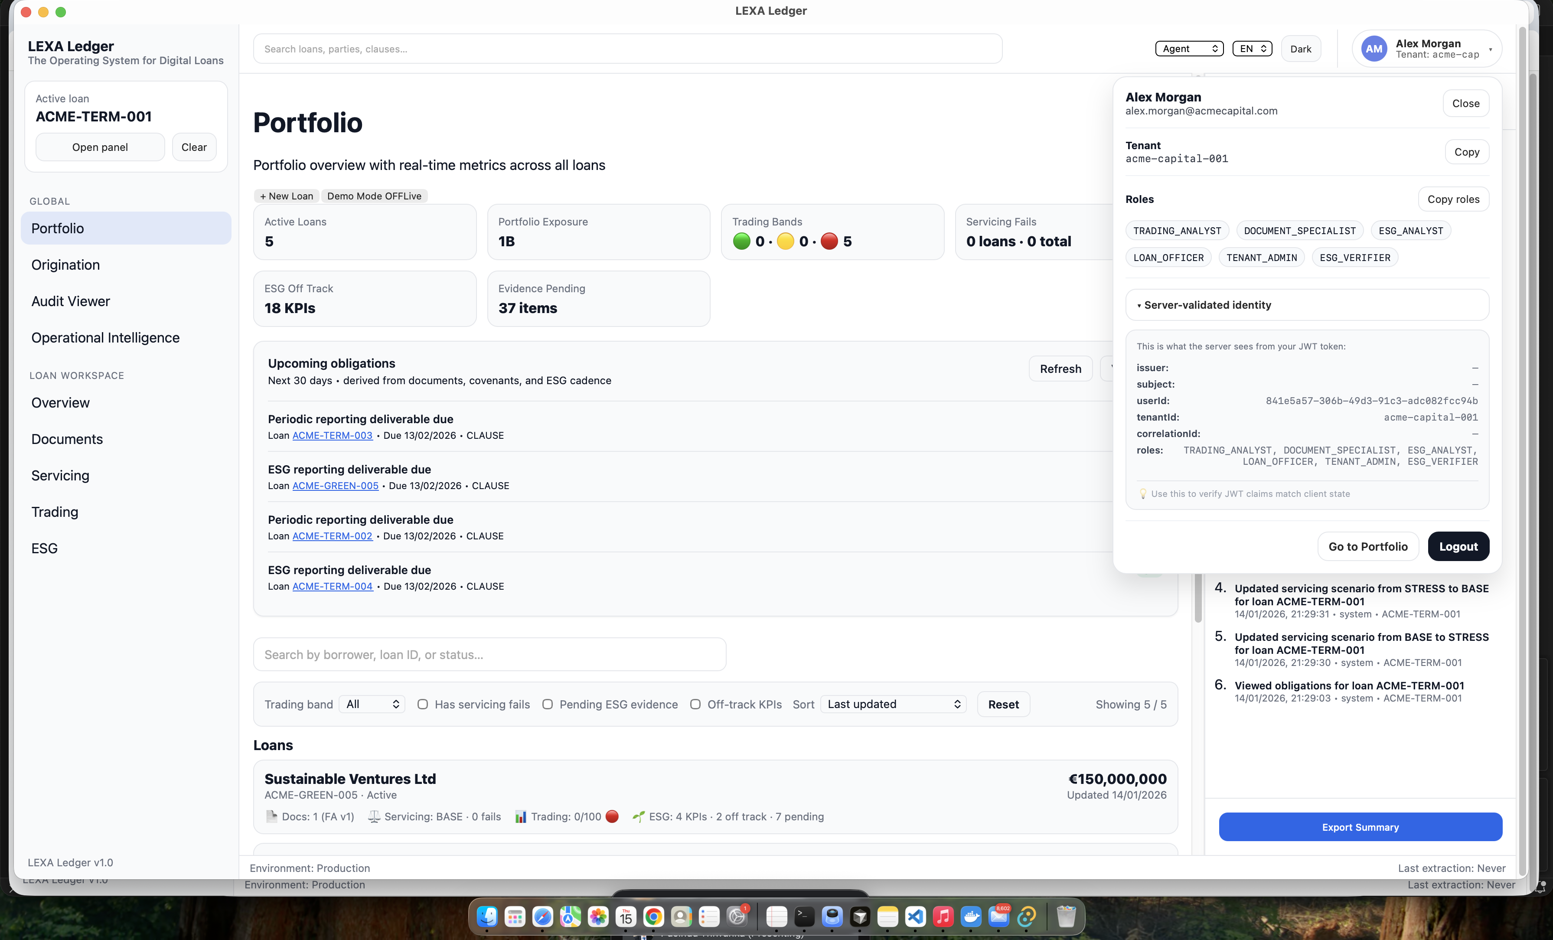Check the Pending ESG evidence box

(548, 704)
